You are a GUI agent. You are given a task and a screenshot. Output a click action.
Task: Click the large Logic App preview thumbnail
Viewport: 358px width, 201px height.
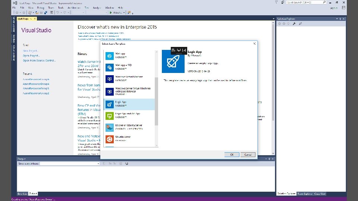click(x=173, y=61)
